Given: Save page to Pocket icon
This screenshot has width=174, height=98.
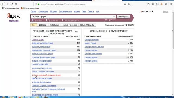Looking at the screenshot, I should coord(125,4).
